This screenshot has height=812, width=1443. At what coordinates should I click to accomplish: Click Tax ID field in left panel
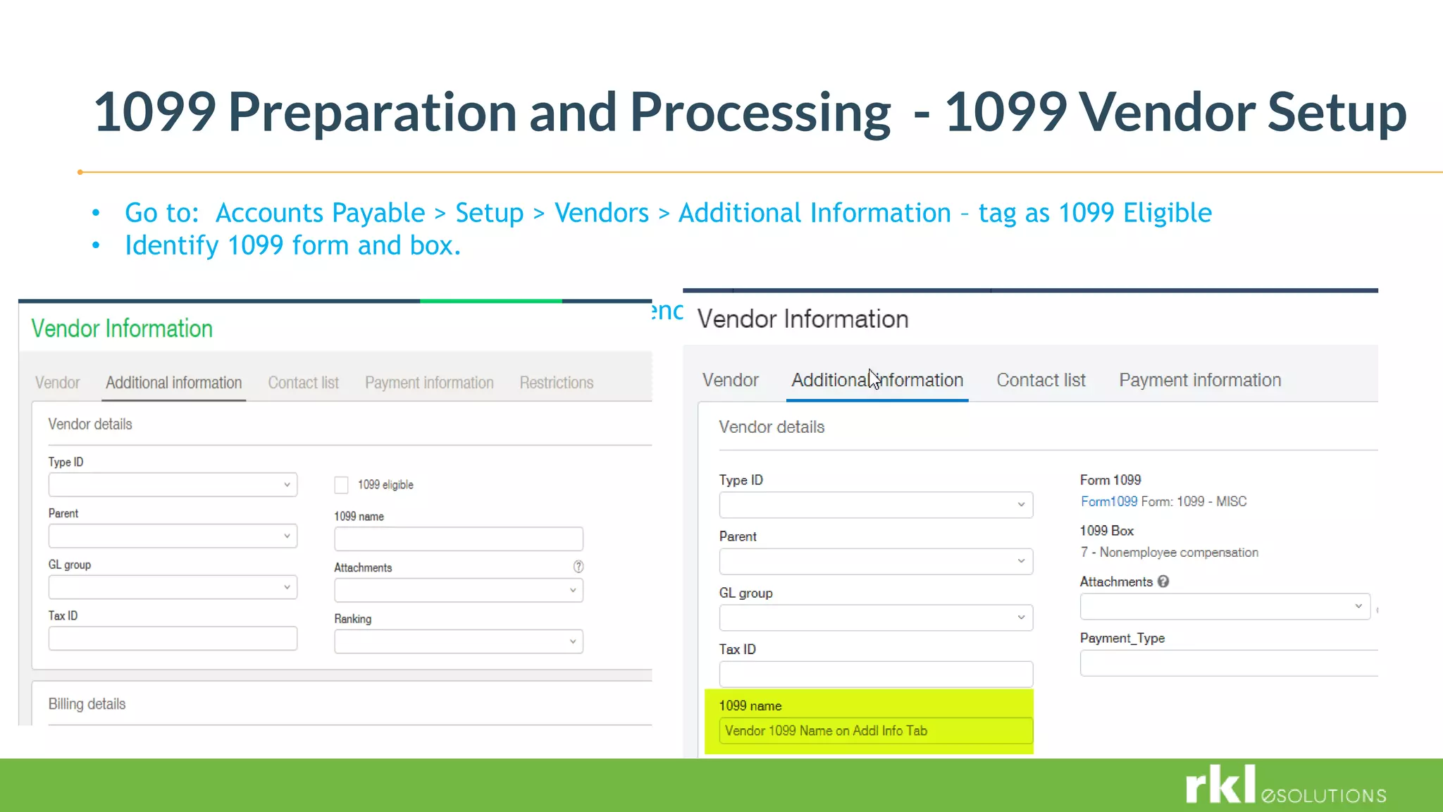tap(173, 639)
